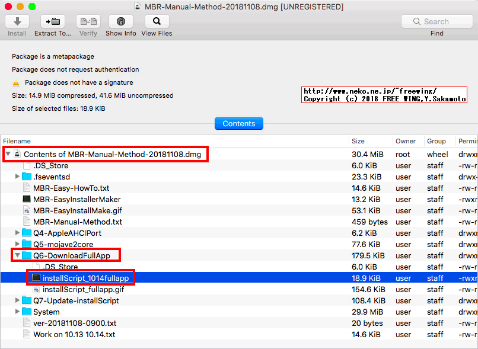Click Q4-AppleAHCIPort folder icon
This screenshot has width=478, height=349.
coord(27,233)
